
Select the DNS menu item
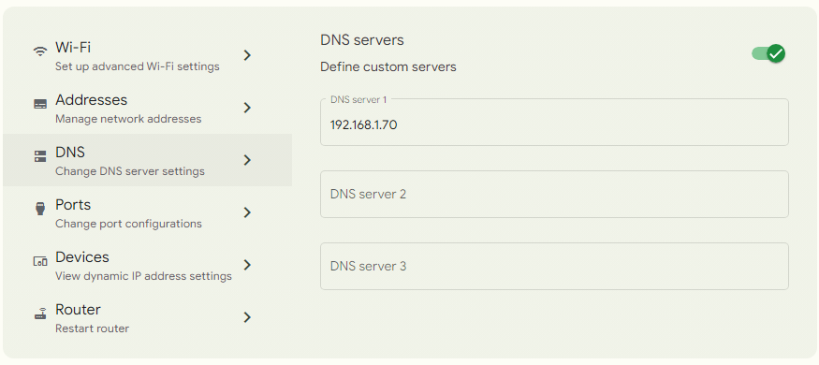click(147, 160)
